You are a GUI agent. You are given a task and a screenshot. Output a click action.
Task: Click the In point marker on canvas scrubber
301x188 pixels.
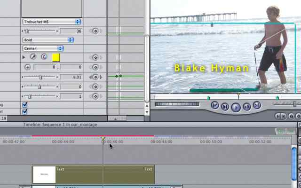(208, 98)
